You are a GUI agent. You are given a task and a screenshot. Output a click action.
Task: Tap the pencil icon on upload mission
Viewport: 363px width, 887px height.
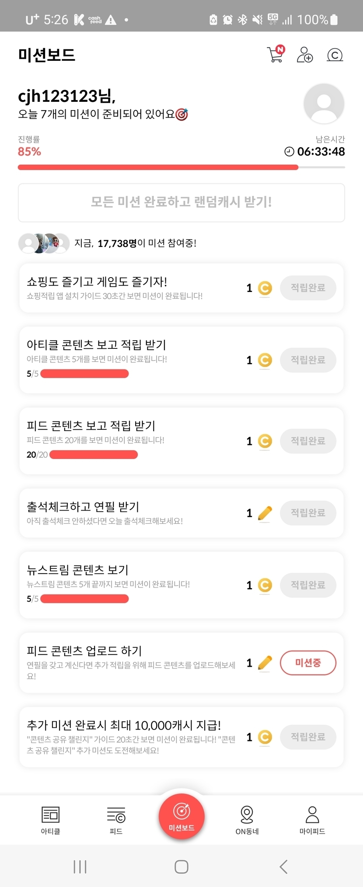(x=265, y=663)
